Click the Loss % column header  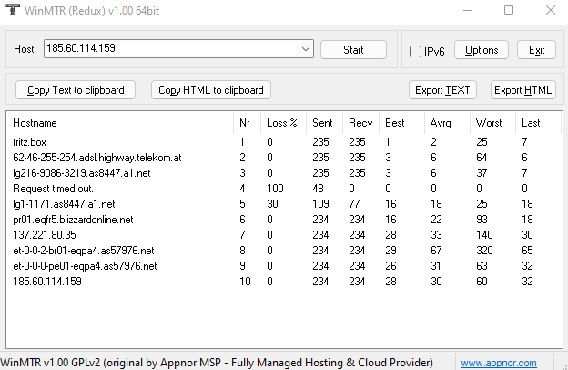click(x=282, y=123)
